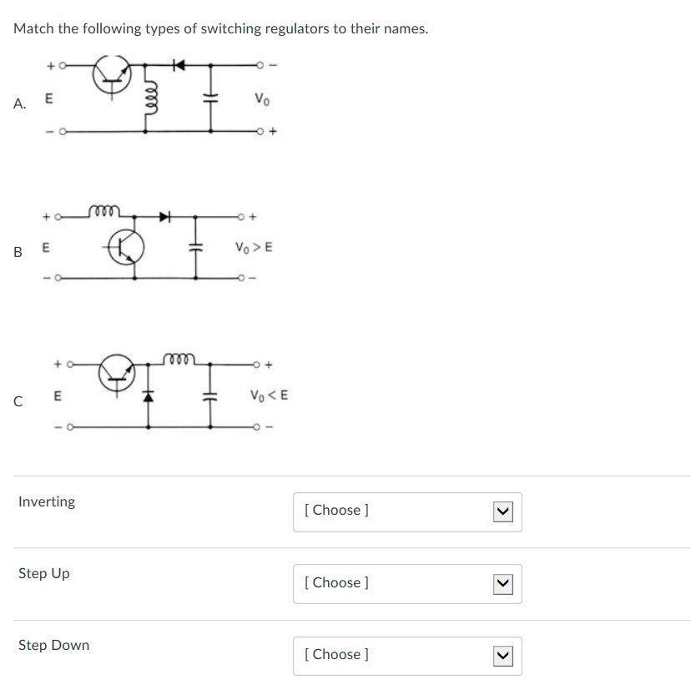Click the chevron arrow on the Step Down dropdown
The height and width of the screenshot is (700, 691).
point(503,656)
